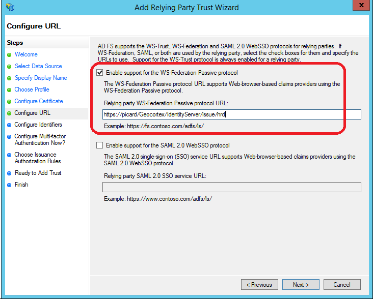Click blue bullet beside Finish
The image size is (373, 299).
[9, 185]
